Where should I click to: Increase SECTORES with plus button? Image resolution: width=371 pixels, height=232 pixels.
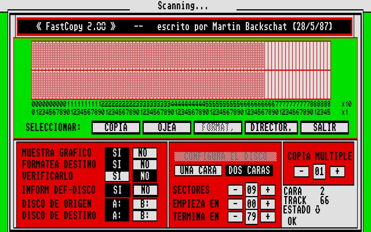[x=268, y=190]
